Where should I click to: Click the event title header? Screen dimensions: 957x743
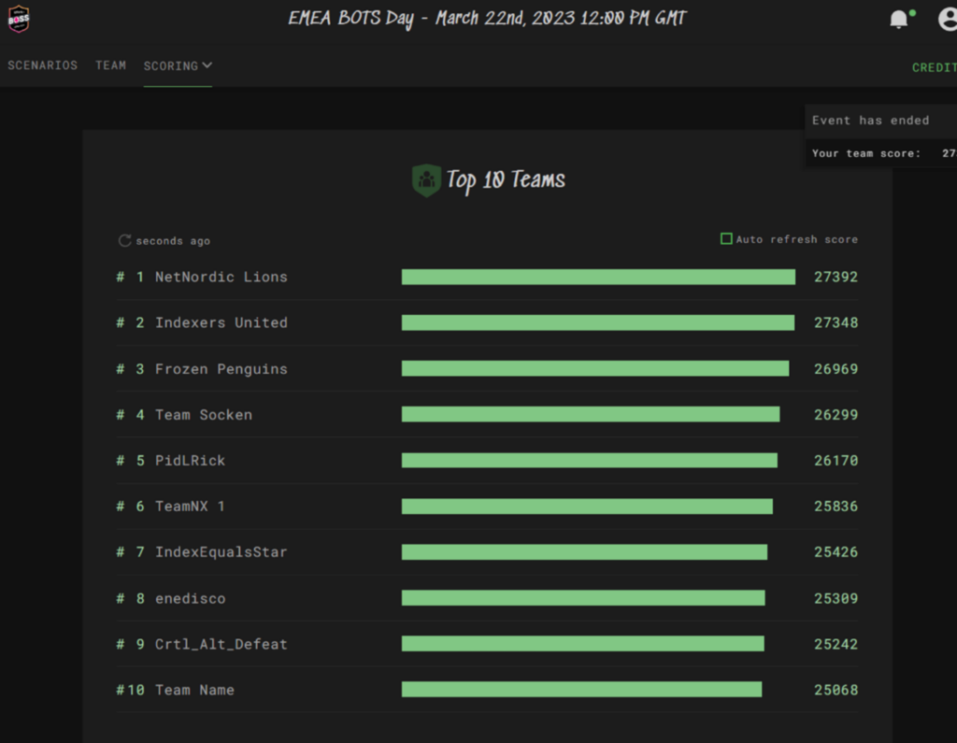tap(487, 20)
